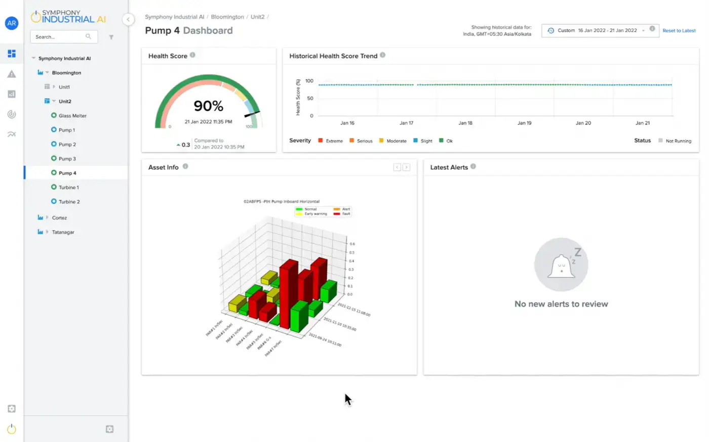Click the radar icon in left rail
Image resolution: width=709 pixels, height=442 pixels.
pos(12,114)
